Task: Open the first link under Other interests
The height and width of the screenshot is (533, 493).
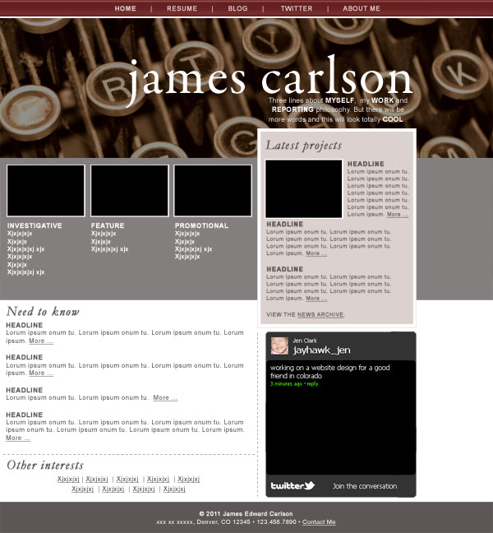Action: click(68, 479)
